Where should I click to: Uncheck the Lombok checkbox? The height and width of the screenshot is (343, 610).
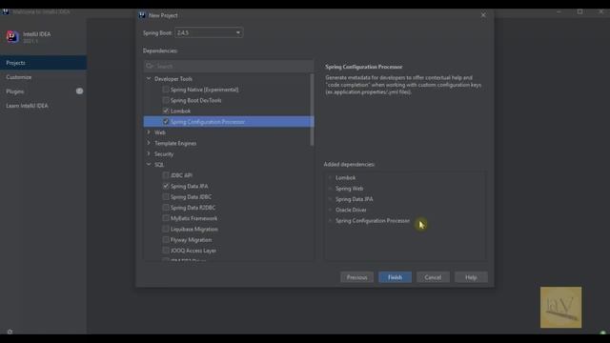click(166, 111)
